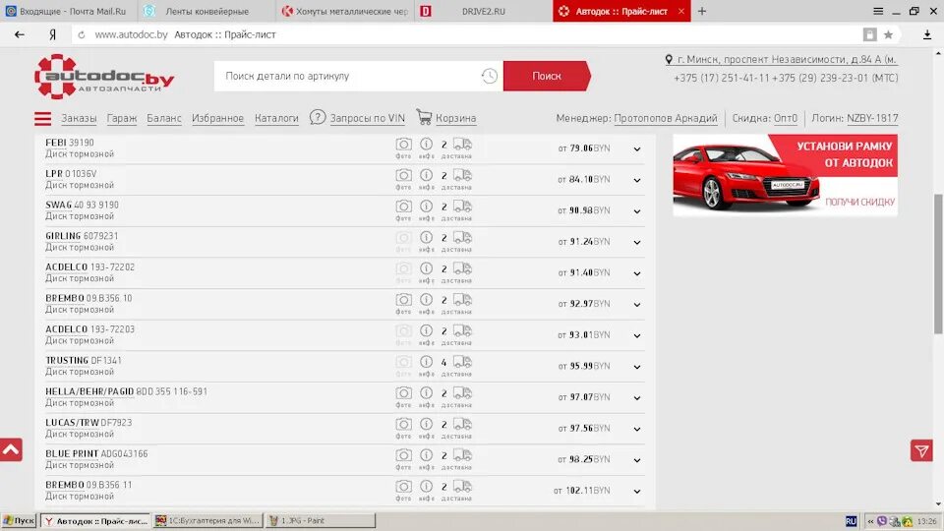Image resolution: width=944 pixels, height=531 pixels.
Task: Click the red Поиск button
Action: point(547,76)
